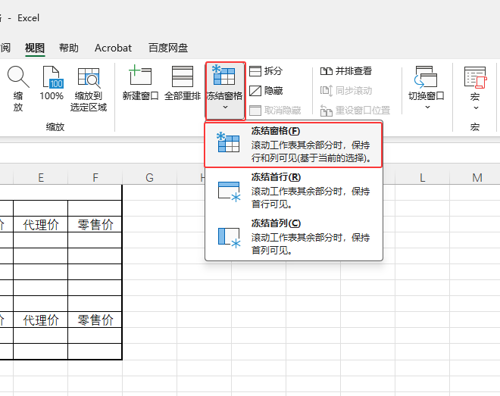Click Reset Window Position (重设窗口位置)

(x=355, y=111)
